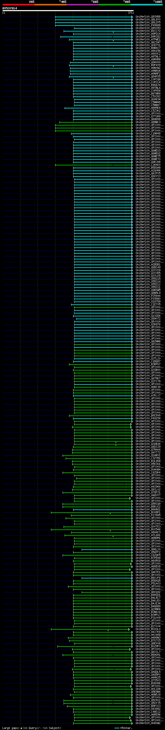Image resolution: width=165 pixels, height=730 pixels.
Task: Click the purple ~60% identity legend segment
Action: coord(83,5)
